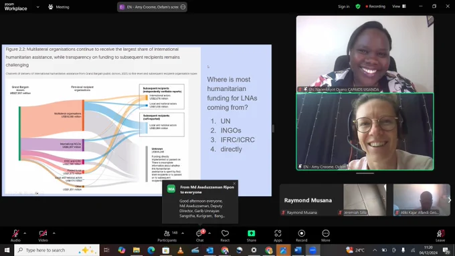Open Windows notification center
Screen dimensions: 455x256
pos(446,250)
